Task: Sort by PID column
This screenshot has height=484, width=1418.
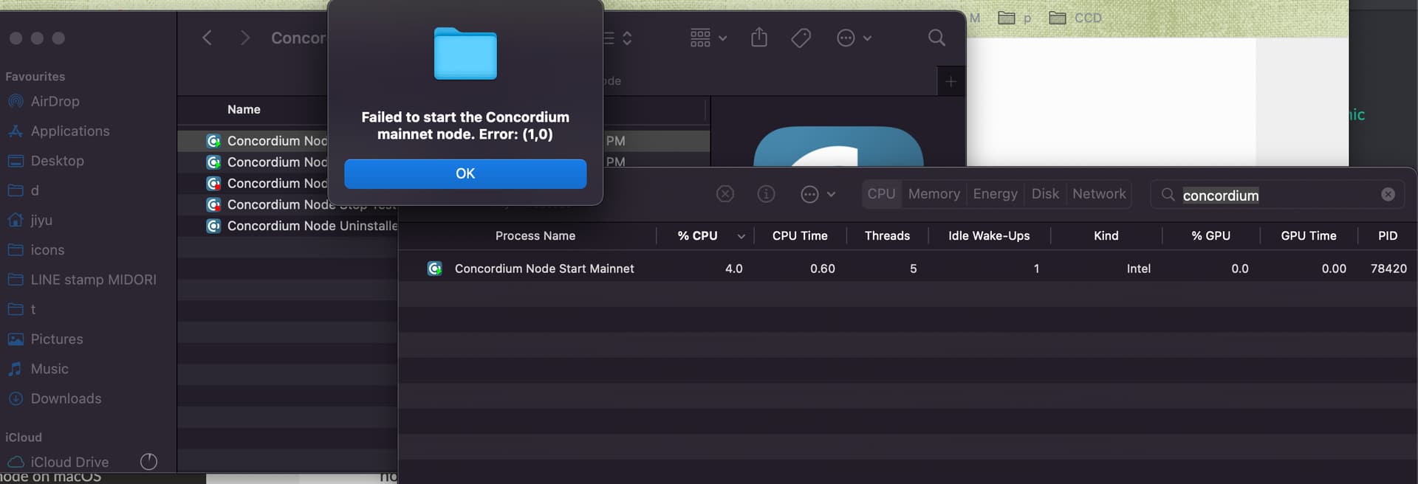Action: point(1387,236)
